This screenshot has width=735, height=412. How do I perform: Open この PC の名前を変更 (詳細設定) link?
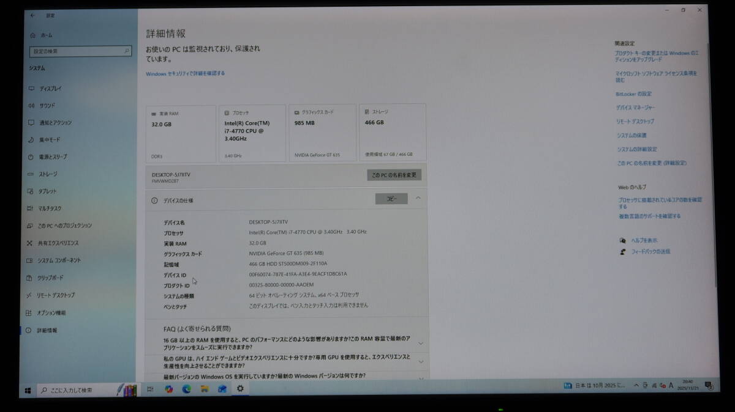[652, 163]
